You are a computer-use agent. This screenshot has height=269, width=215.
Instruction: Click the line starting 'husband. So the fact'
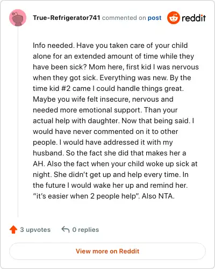click(110, 153)
